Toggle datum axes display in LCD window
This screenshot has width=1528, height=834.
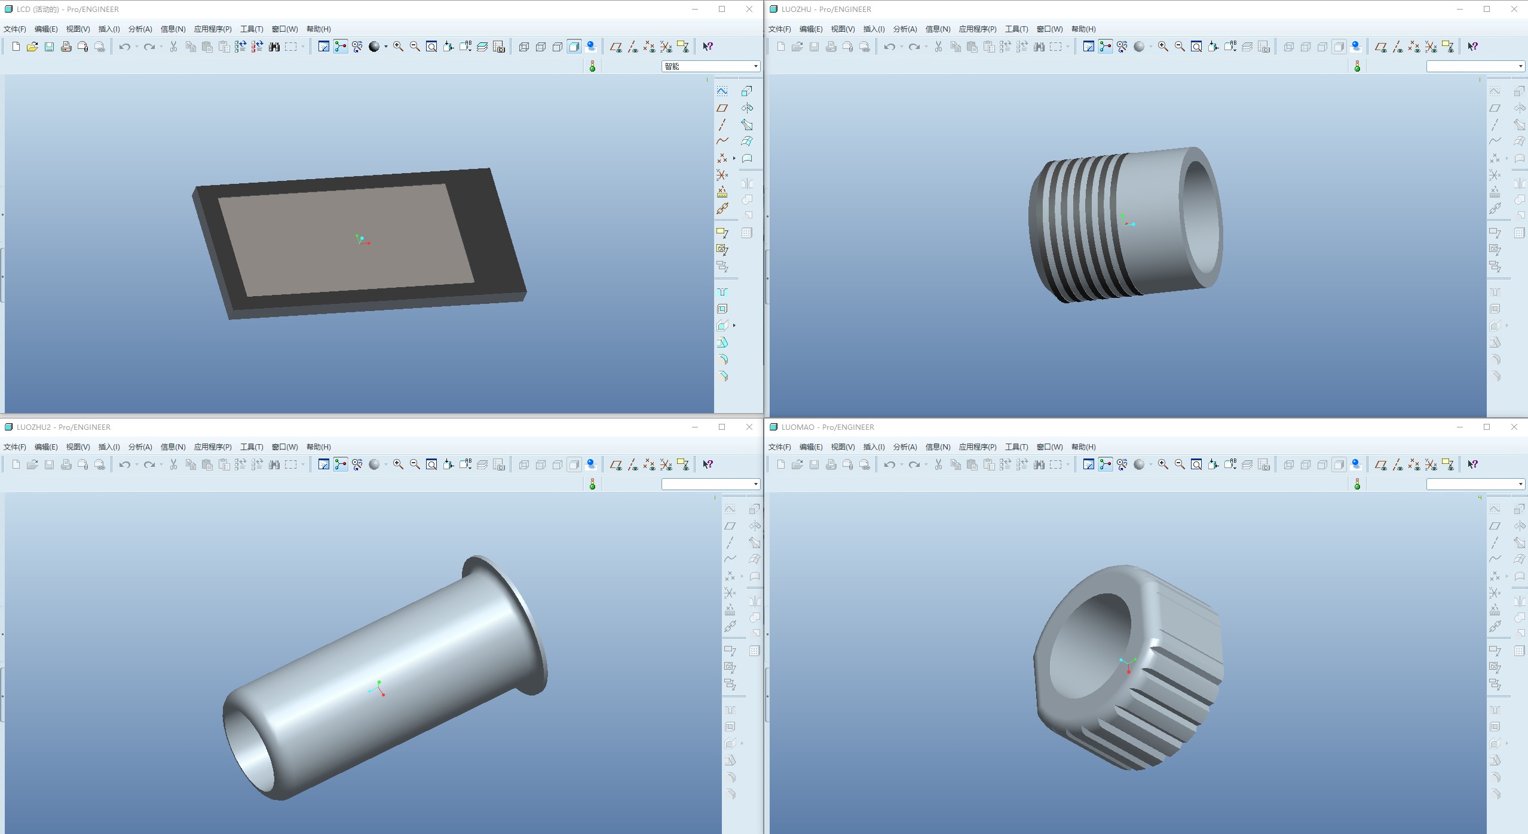(x=633, y=47)
